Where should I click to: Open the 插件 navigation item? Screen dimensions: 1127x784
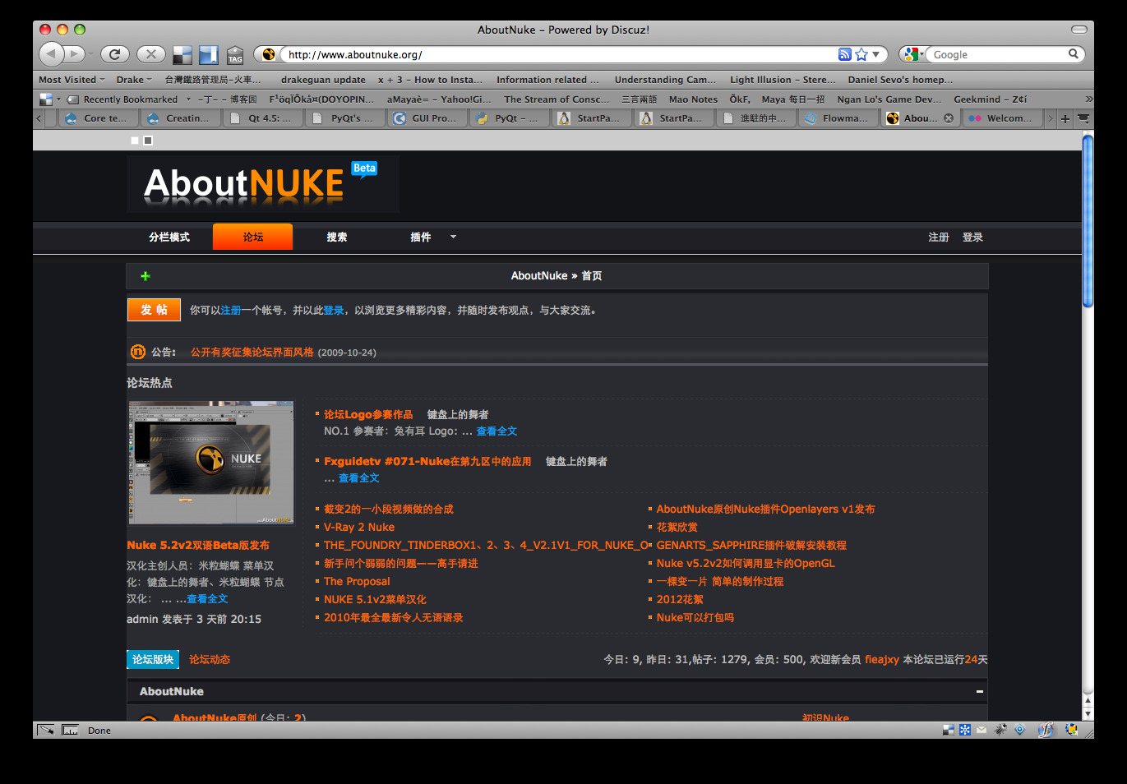(420, 238)
